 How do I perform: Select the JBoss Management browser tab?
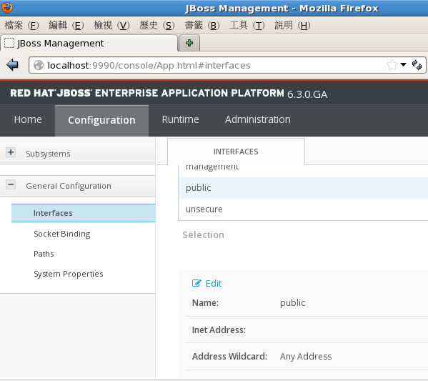click(89, 43)
